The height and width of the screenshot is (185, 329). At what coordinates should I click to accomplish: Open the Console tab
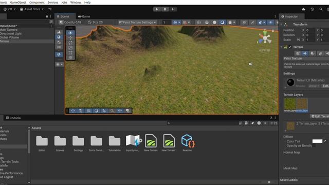pyautogui.click(x=13, y=118)
